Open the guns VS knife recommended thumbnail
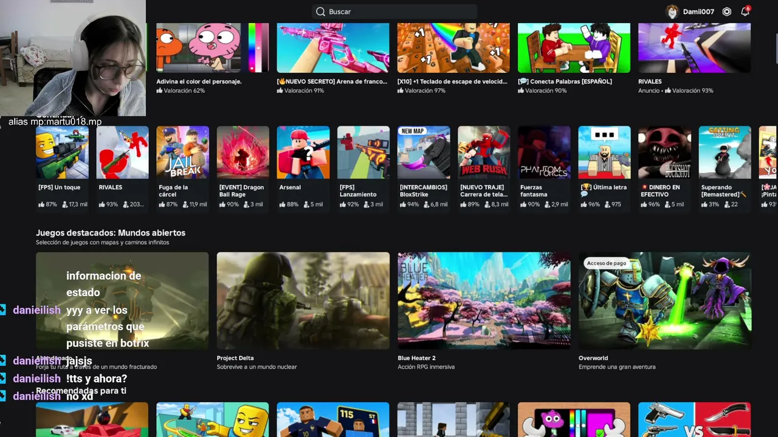 (x=695, y=419)
